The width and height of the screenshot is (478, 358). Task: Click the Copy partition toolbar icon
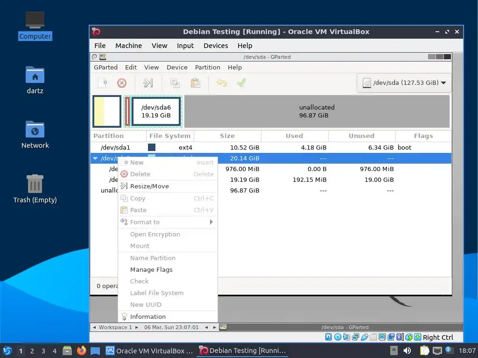(x=175, y=83)
